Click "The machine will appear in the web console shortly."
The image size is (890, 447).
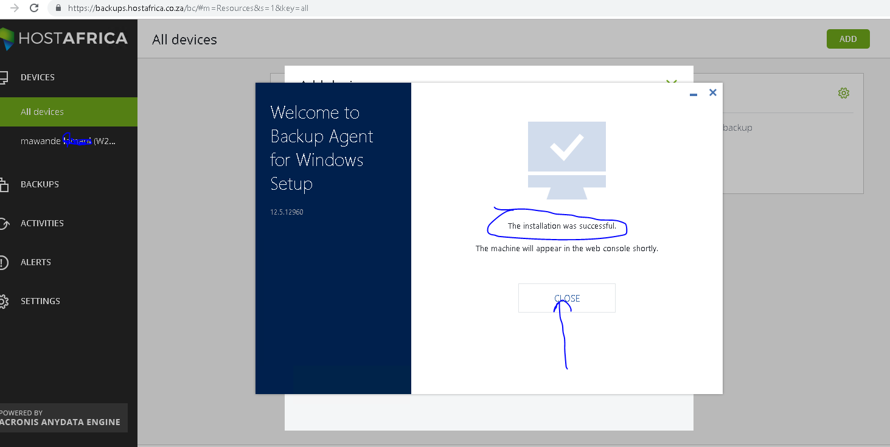point(567,249)
